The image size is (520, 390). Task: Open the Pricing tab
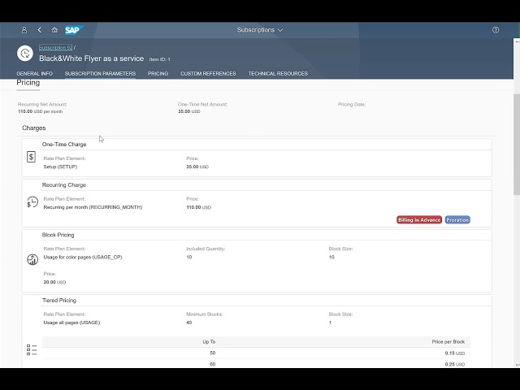click(x=158, y=74)
